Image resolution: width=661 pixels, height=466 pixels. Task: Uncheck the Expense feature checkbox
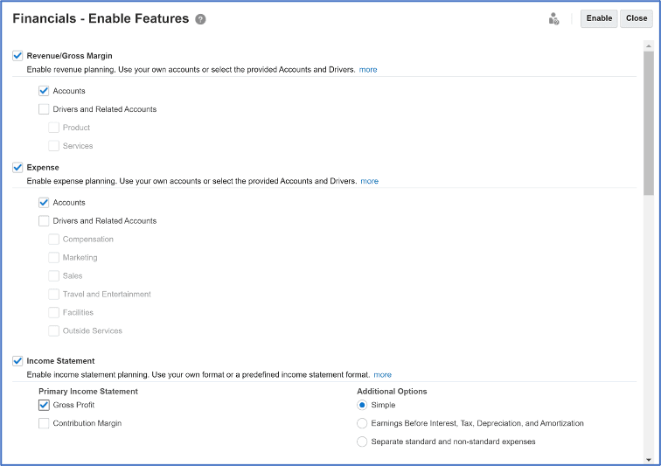click(x=17, y=167)
